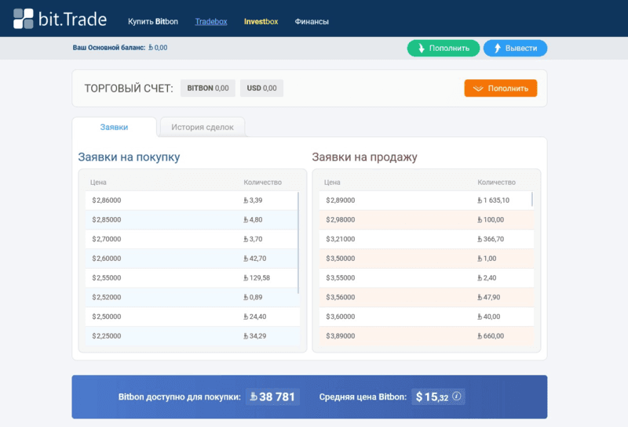This screenshot has height=427, width=628.
Task: Click the Заявки на покупку heading
Action: [x=129, y=157]
